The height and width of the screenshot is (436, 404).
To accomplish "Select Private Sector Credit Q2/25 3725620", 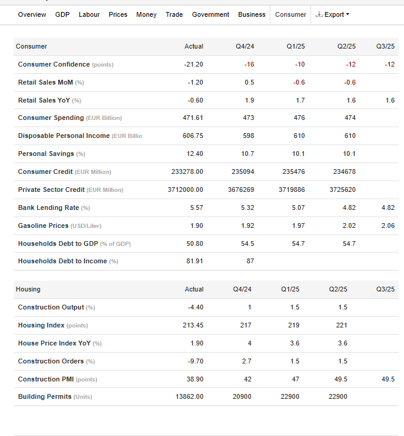I will coord(343,190).
